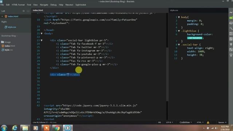Show the yellow warning triangle in status bar
The height and width of the screenshot is (131, 233).
(208, 122)
